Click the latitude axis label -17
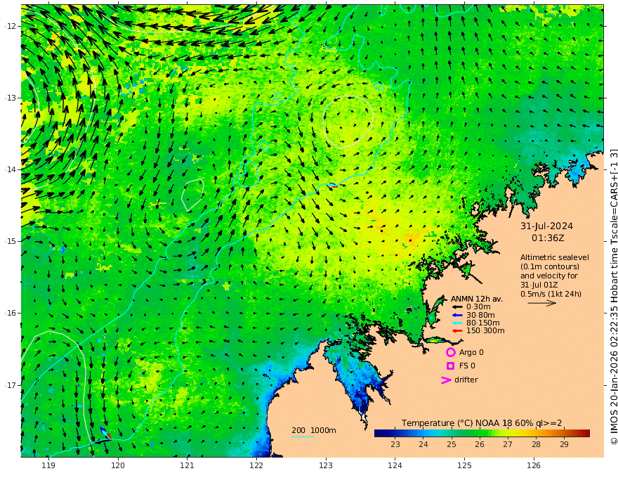 pos(11,385)
